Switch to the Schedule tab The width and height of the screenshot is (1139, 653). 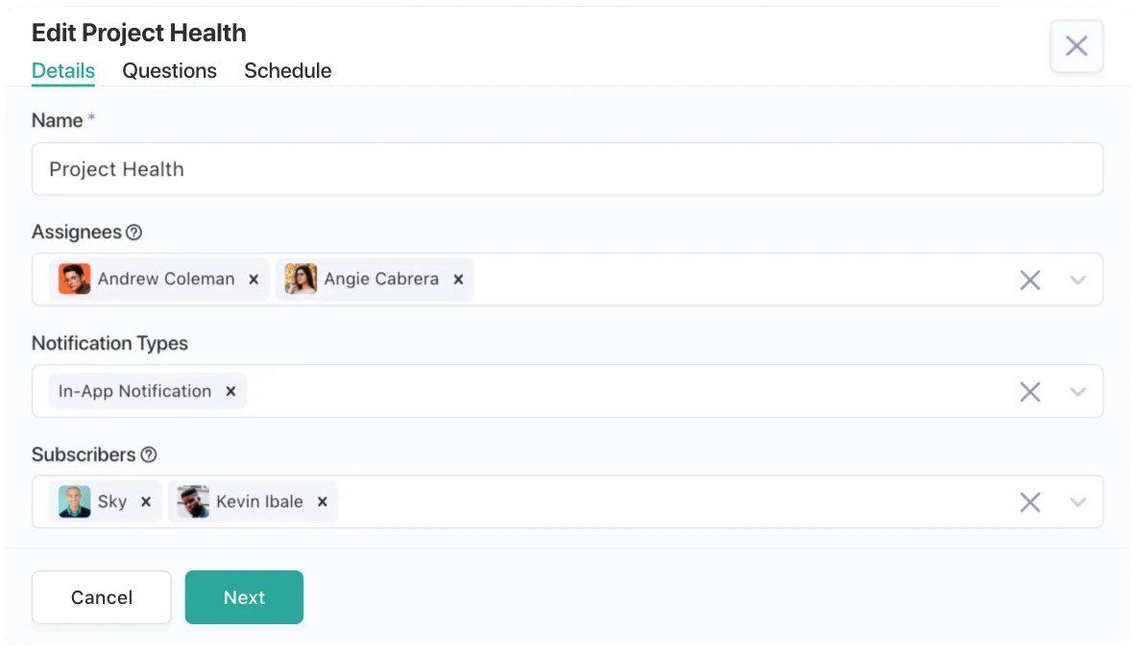pyautogui.click(x=287, y=70)
